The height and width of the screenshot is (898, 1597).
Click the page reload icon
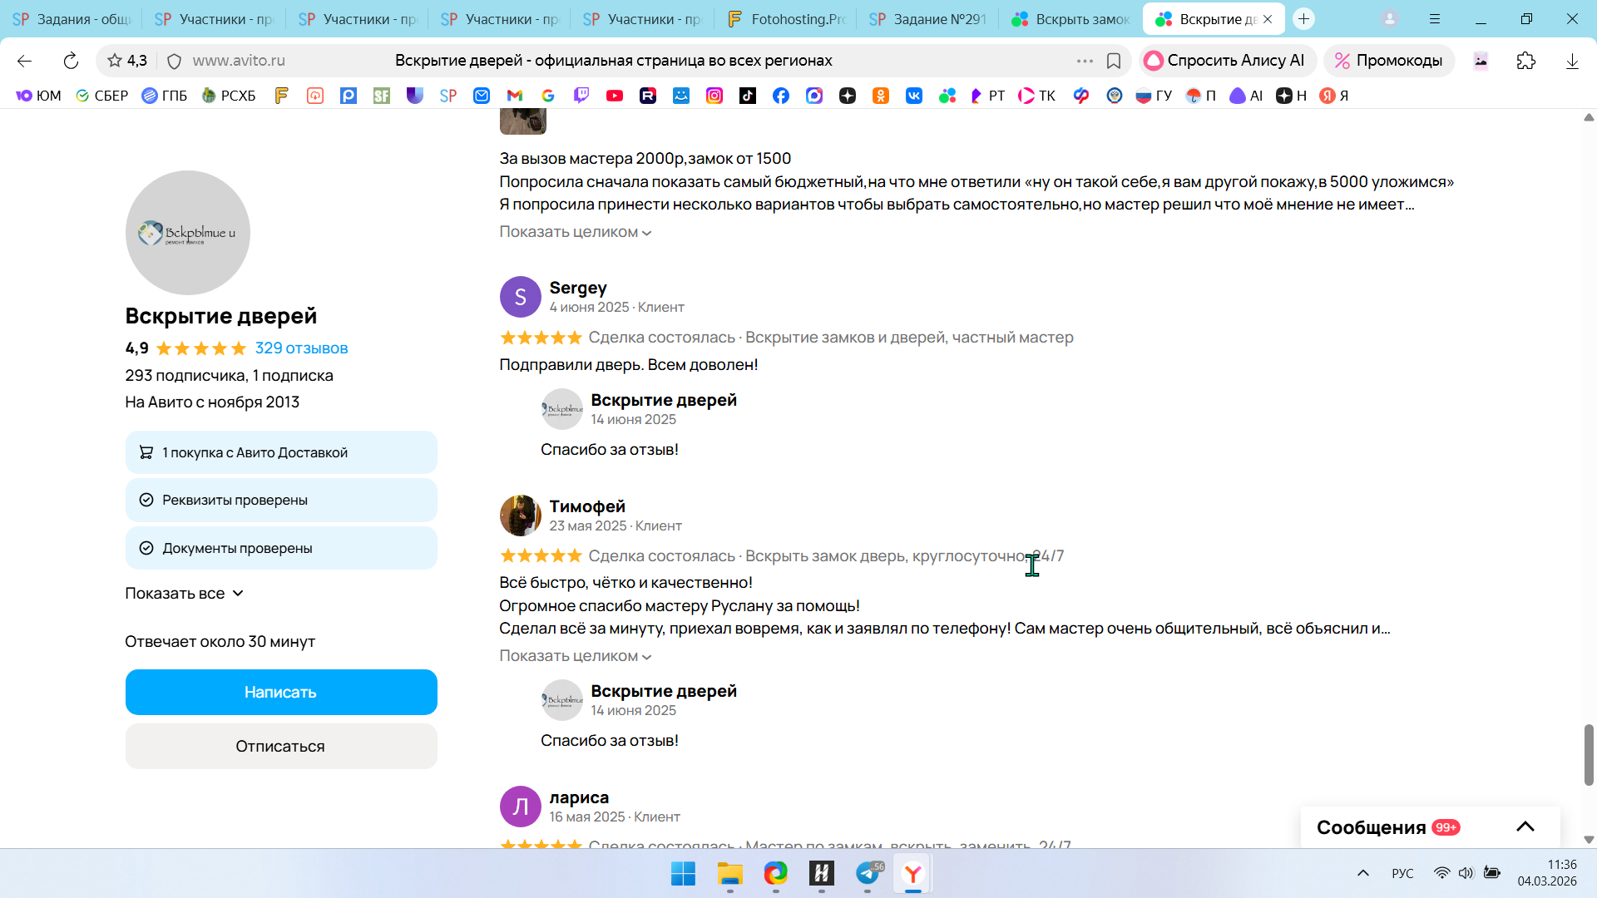coord(71,61)
